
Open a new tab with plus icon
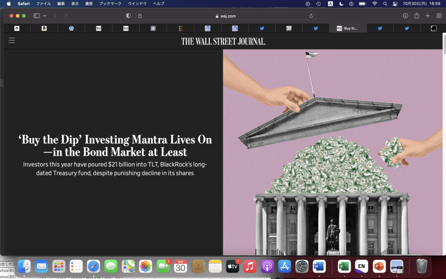[x=428, y=16]
